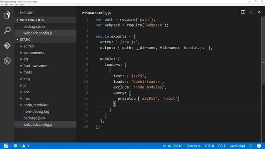Click the EXPLORER panel header
The width and height of the screenshot is (265, 149).
point(27,13)
